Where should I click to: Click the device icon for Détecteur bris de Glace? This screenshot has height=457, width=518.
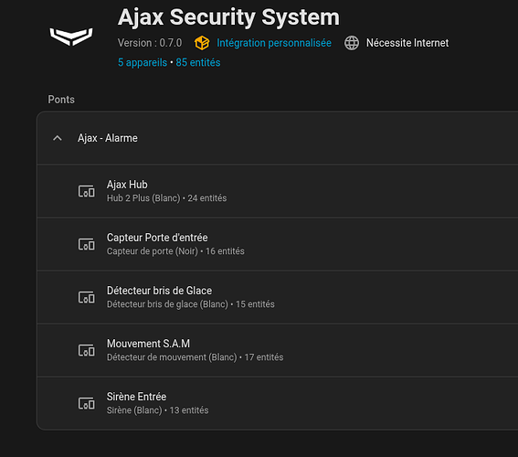[x=87, y=297]
